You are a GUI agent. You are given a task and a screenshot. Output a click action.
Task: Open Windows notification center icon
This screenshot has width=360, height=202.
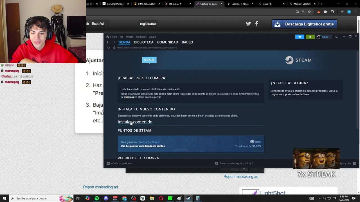tap(354, 198)
